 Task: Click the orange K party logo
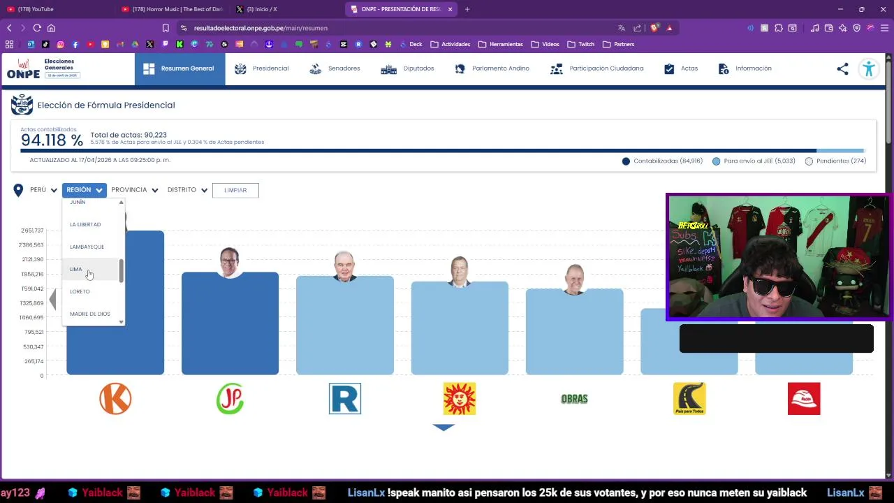coord(115,399)
